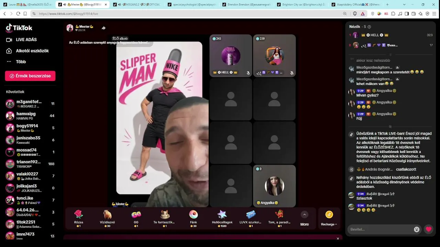Image resolution: width=440 pixels, height=247 pixels.
Task: Send the Hullócsillagok gift
Action: pos(222,219)
